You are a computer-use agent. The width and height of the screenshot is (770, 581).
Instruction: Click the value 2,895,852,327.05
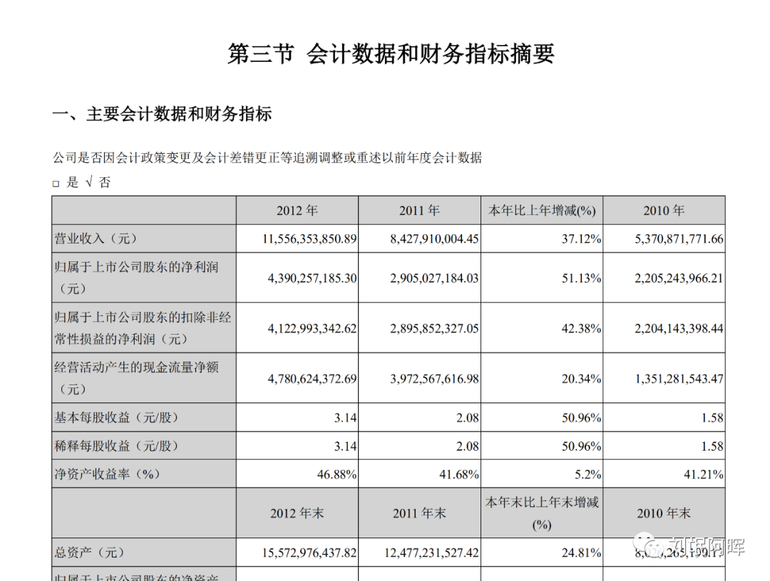(435, 328)
